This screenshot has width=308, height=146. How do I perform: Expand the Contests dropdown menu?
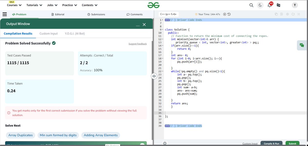click(x=90, y=5)
